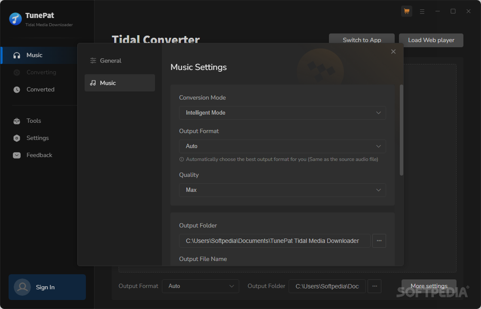
Task: Click the headphones icon beside Music
Action: pos(17,55)
